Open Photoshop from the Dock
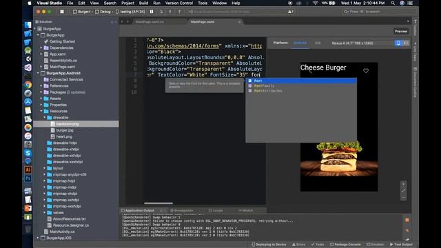The image size is (441, 248). [28, 178]
